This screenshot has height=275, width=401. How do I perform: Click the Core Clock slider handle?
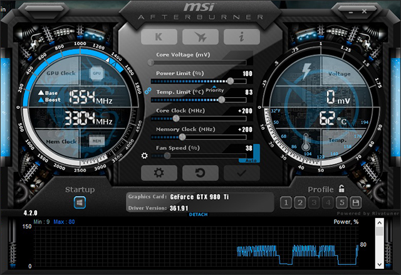click(176, 119)
